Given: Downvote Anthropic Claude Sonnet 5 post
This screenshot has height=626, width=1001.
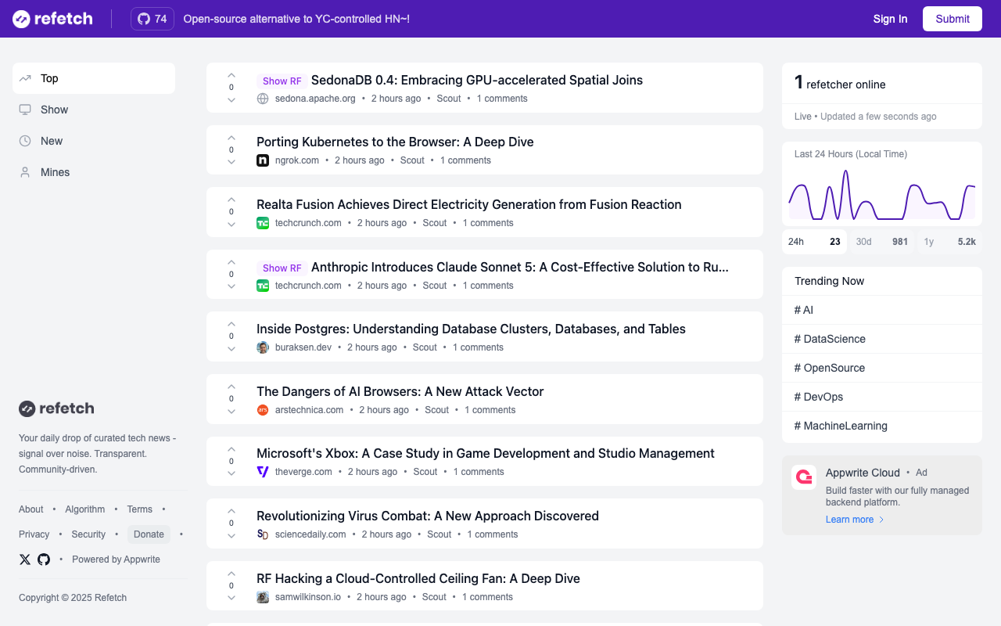Looking at the screenshot, I should pyautogui.click(x=231, y=286).
